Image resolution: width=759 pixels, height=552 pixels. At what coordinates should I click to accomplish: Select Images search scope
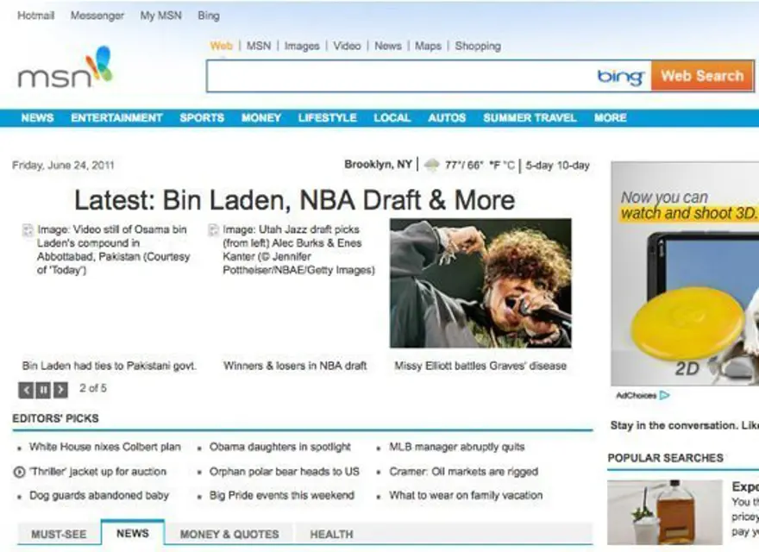[x=302, y=46]
